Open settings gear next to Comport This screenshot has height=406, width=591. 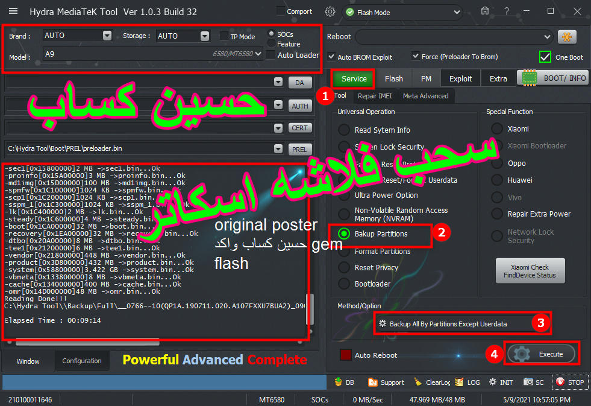click(330, 11)
